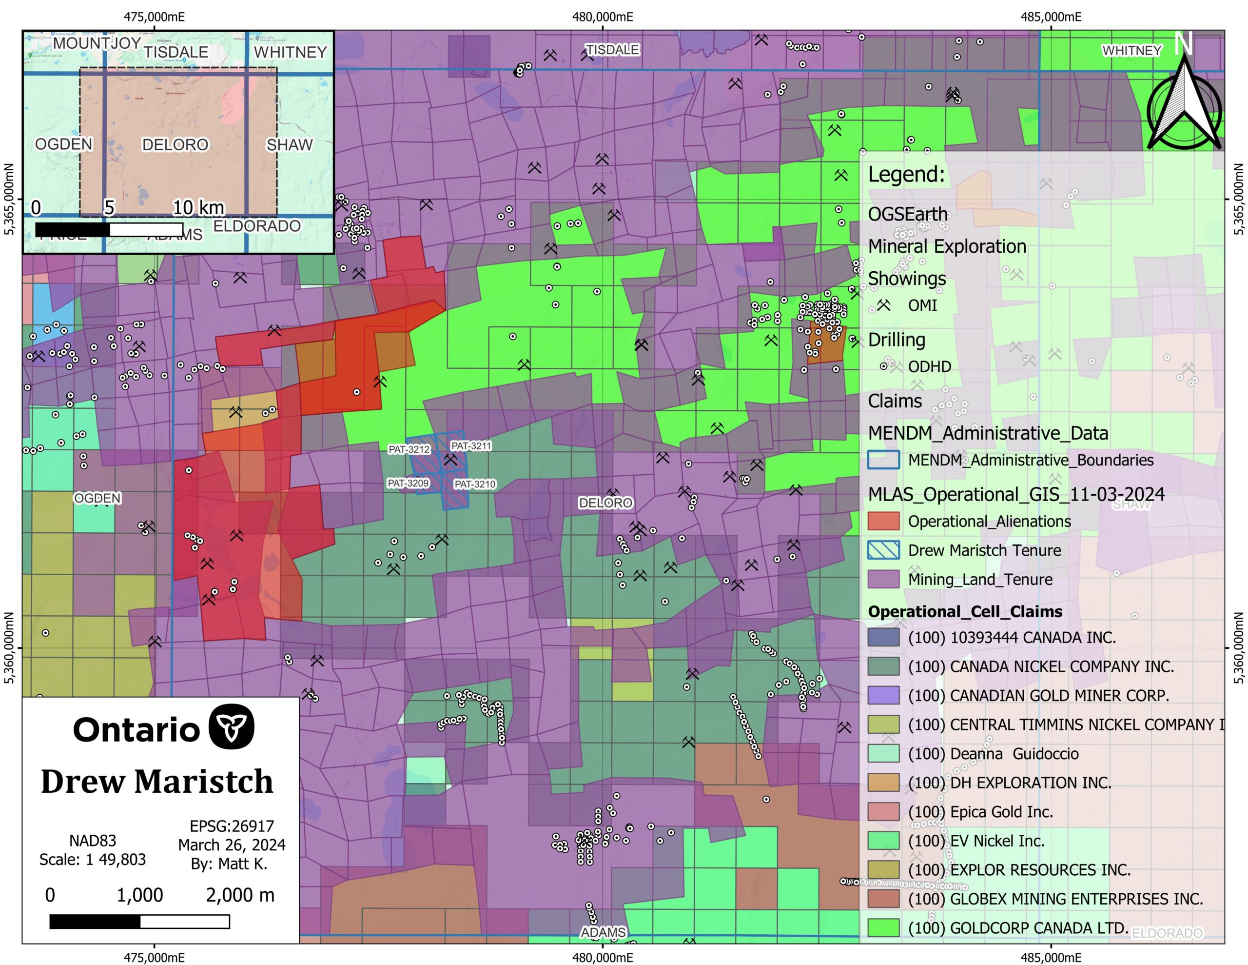Screen dimensions: 1248x965
Task: Click the 0–2,000 m scale bar
Action: (x=139, y=922)
